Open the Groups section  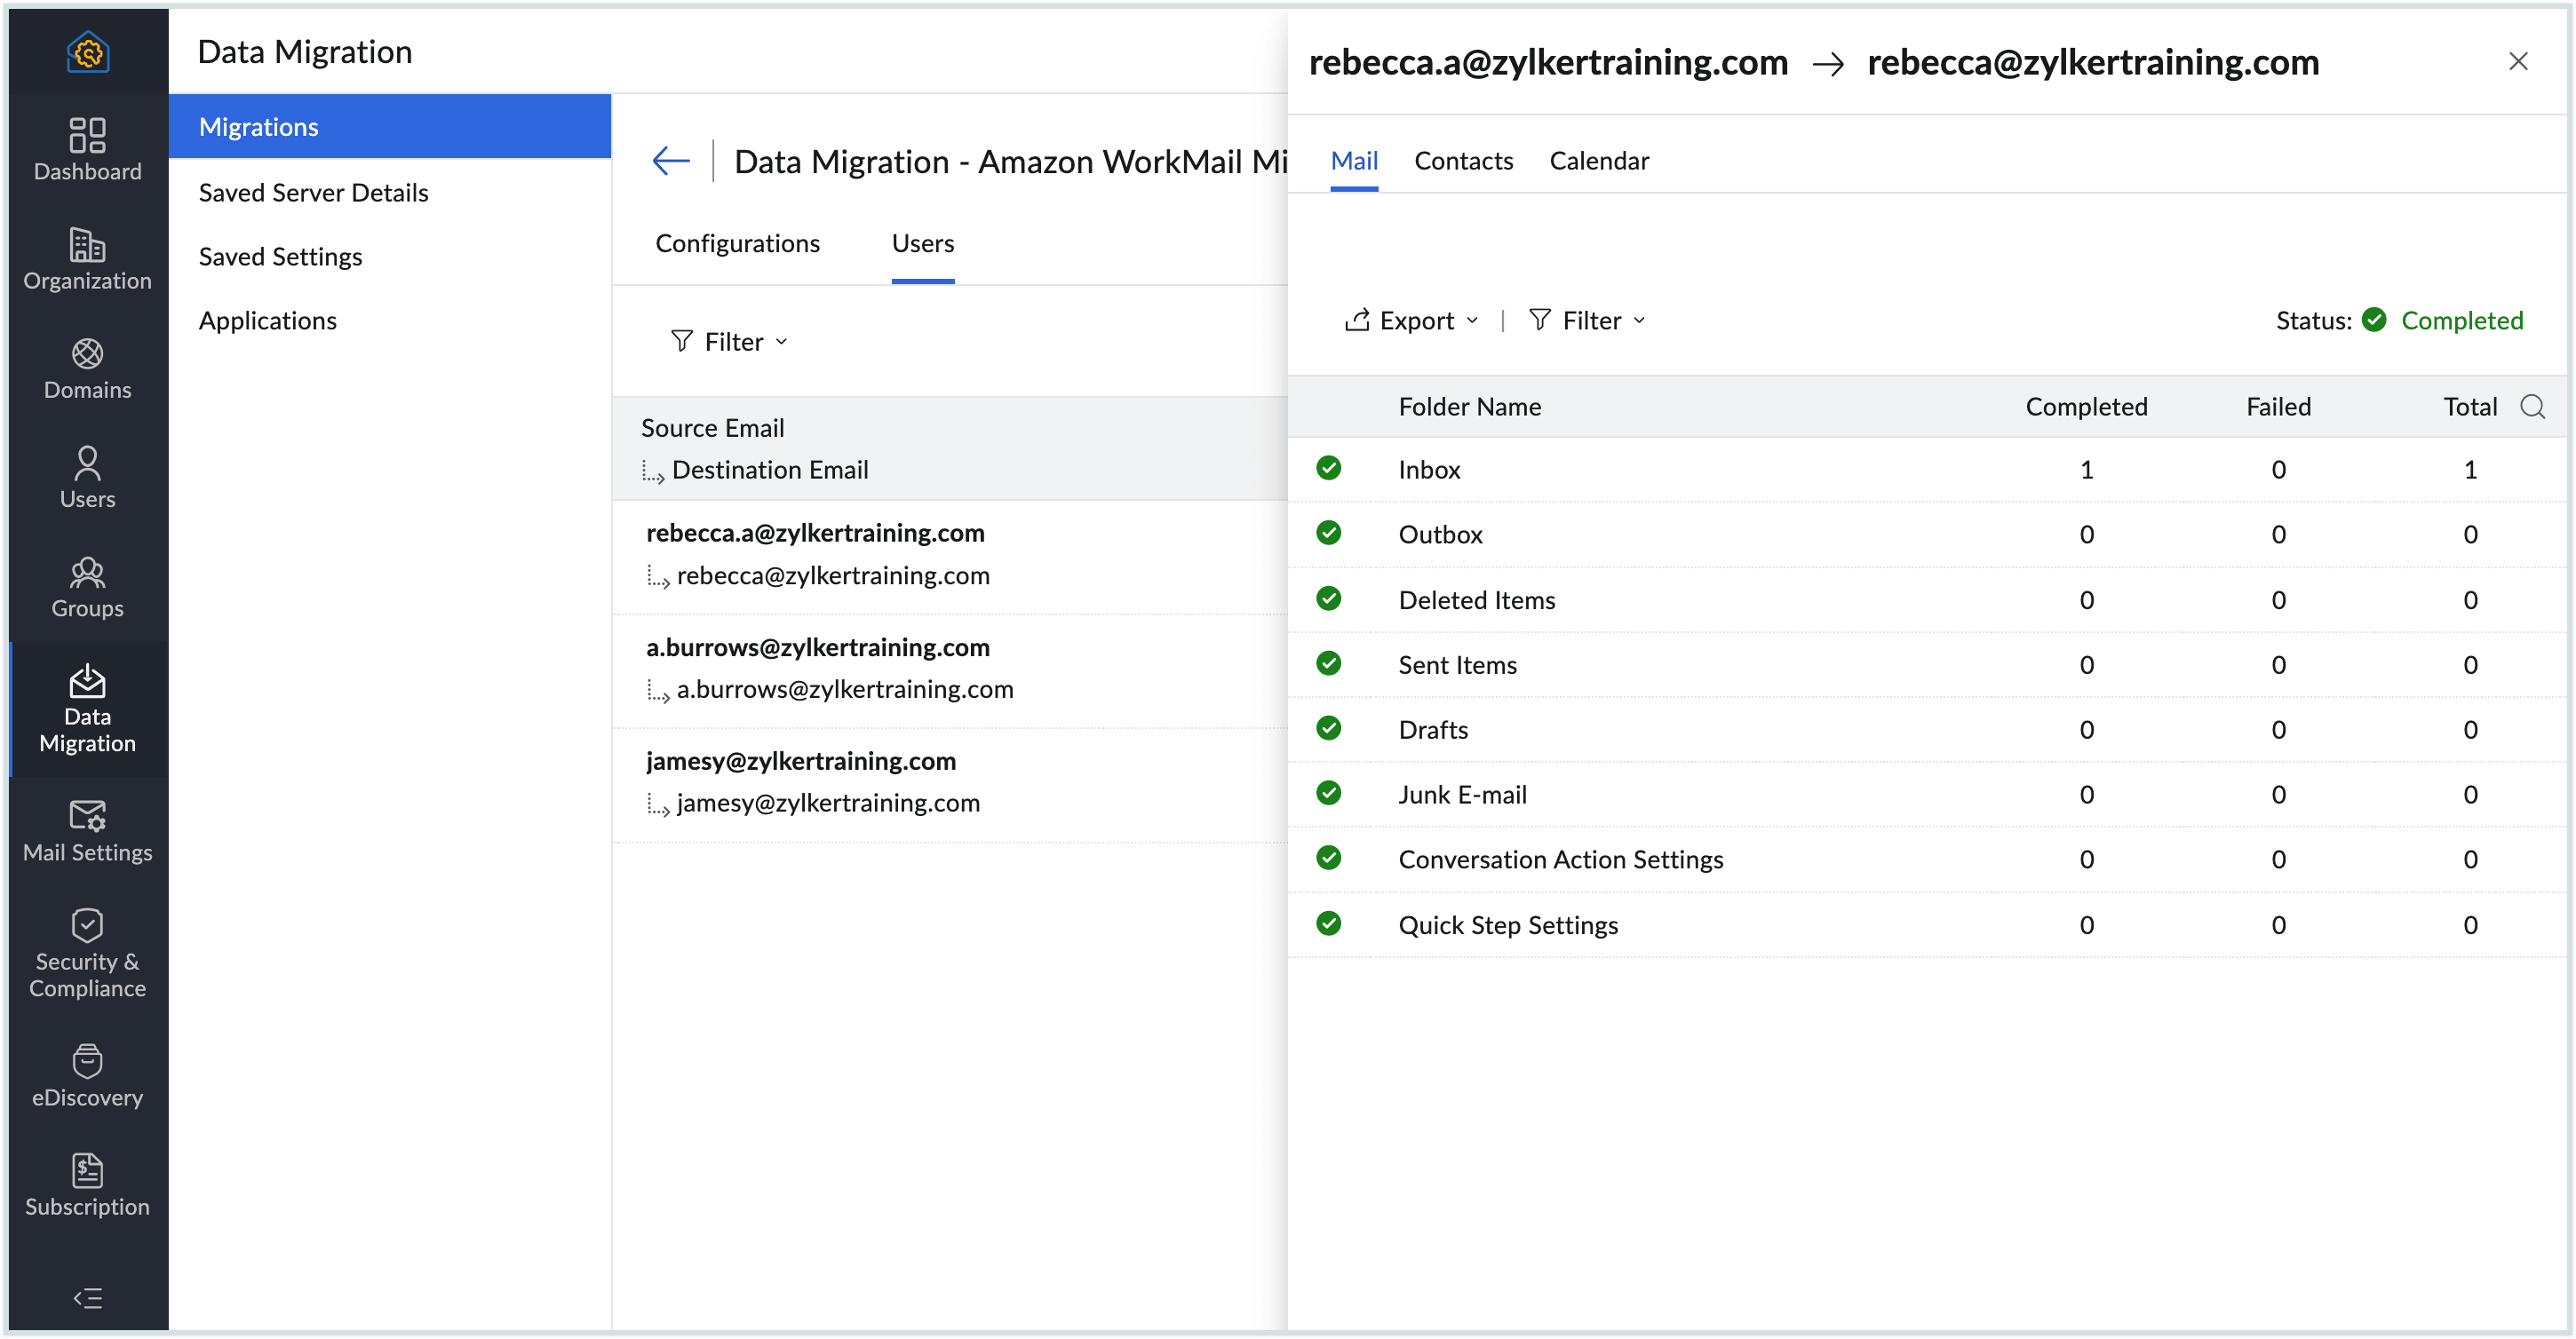tap(87, 587)
